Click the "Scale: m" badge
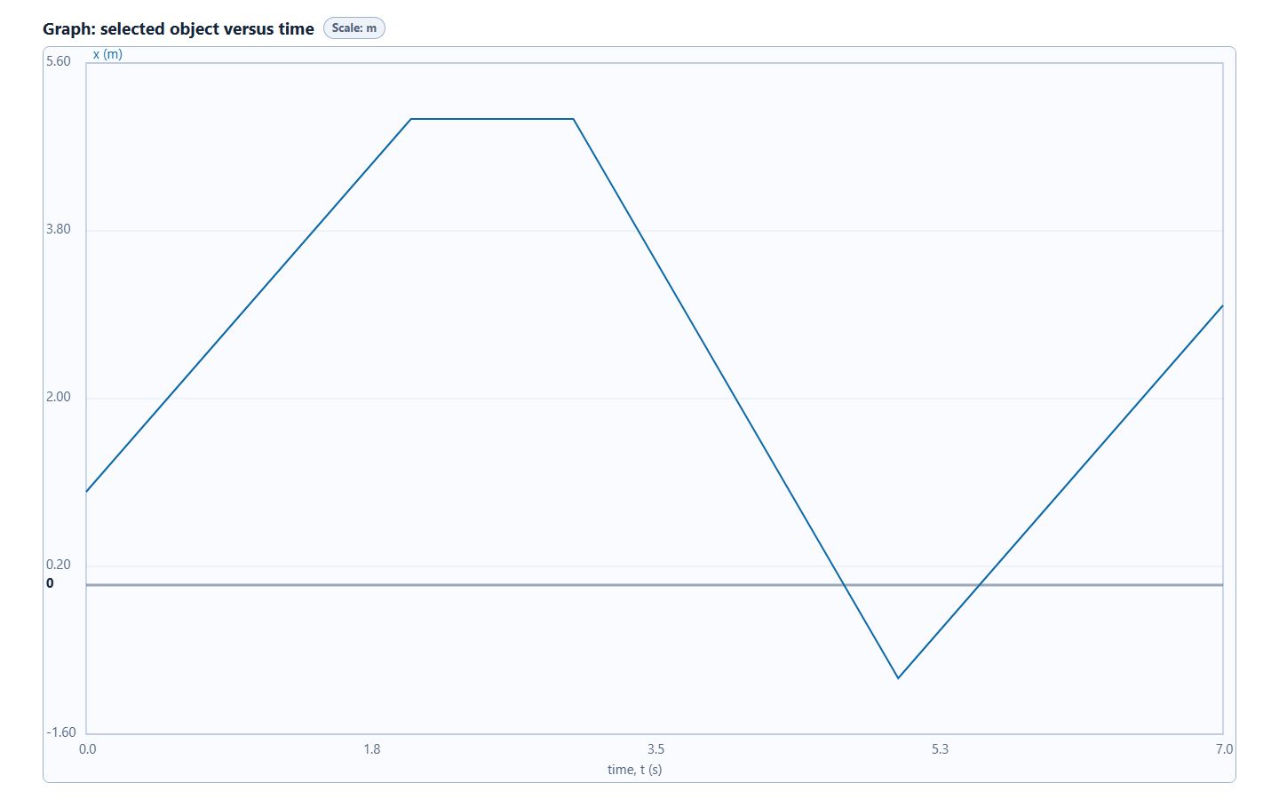The width and height of the screenshot is (1279, 799). coord(354,28)
